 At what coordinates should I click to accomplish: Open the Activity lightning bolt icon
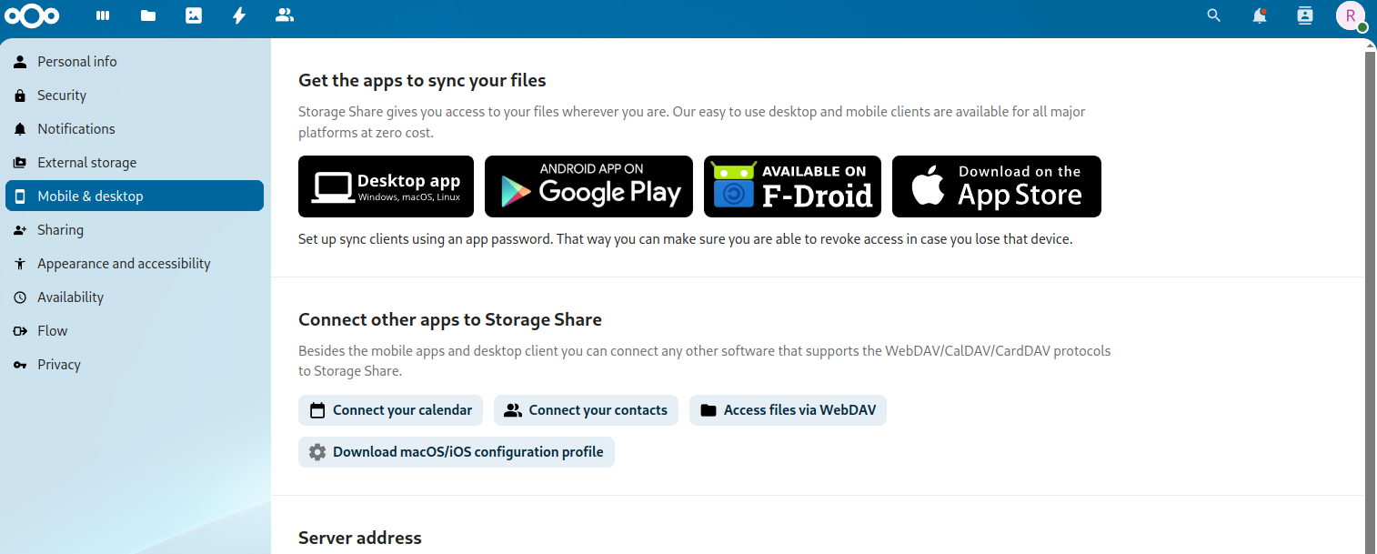click(239, 15)
